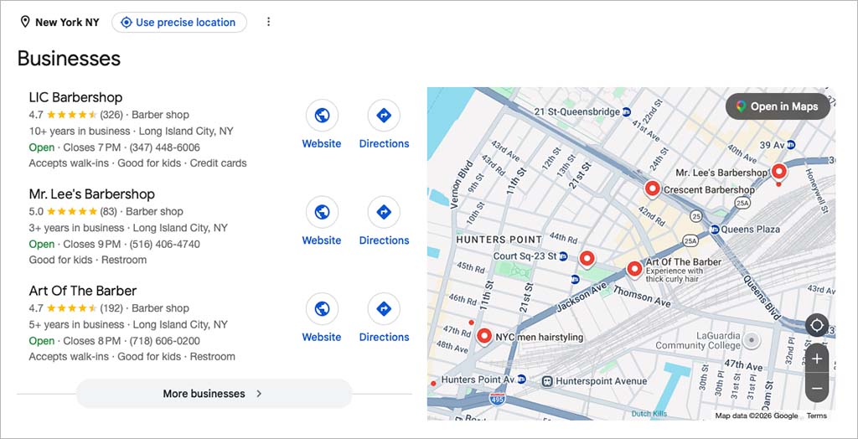
Task: Click Website globe icon for LIC Barbershop
Action: pyautogui.click(x=322, y=116)
